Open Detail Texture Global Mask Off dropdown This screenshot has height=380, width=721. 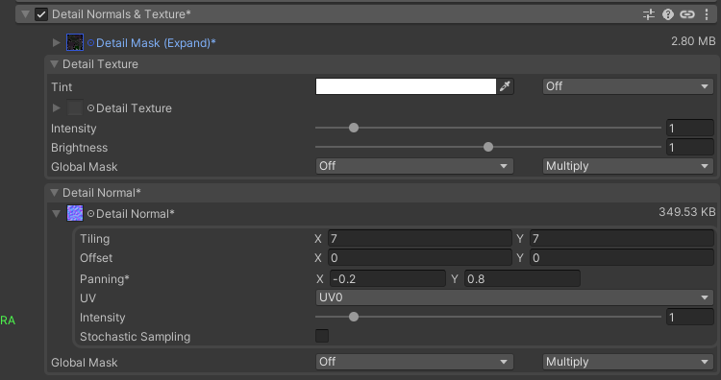click(x=414, y=166)
